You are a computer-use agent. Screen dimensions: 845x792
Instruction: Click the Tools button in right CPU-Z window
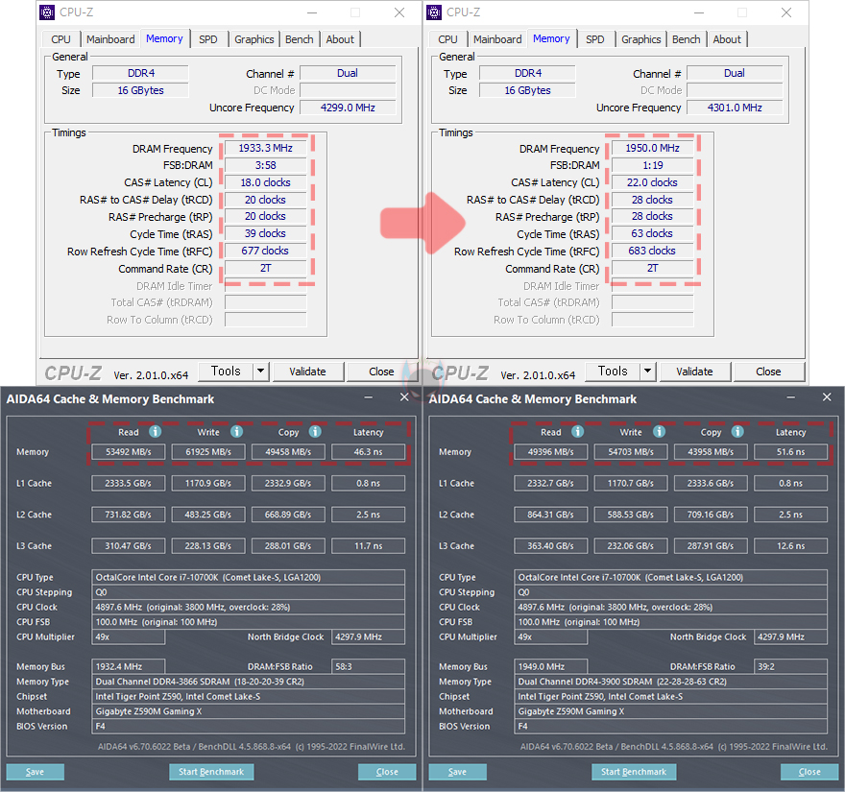tap(613, 372)
